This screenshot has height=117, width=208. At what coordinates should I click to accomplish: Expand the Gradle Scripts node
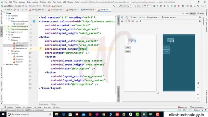4,64
